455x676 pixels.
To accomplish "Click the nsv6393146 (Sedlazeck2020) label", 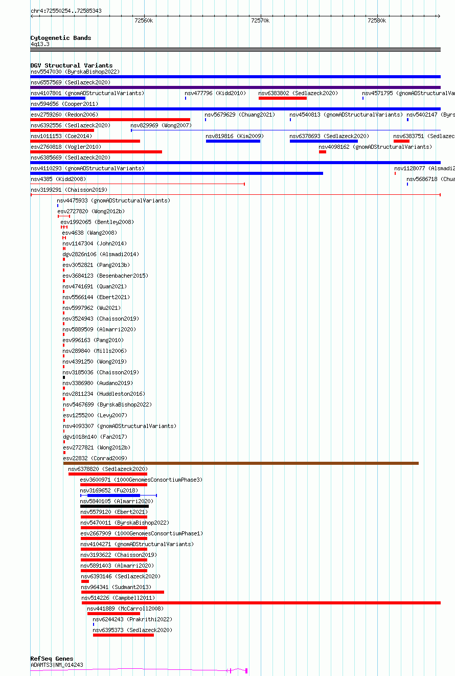I will (x=121, y=577).
